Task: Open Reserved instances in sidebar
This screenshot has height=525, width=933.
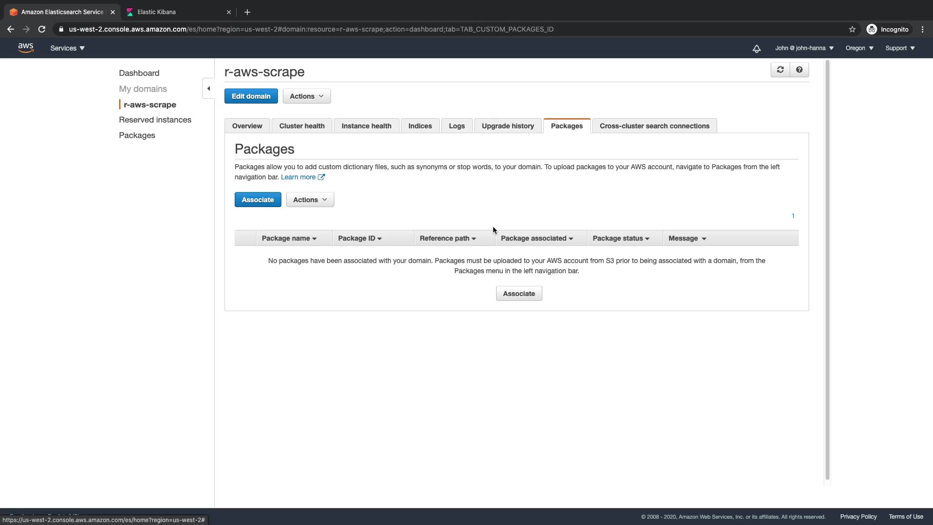Action: pyautogui.click(x=155, y=120)
